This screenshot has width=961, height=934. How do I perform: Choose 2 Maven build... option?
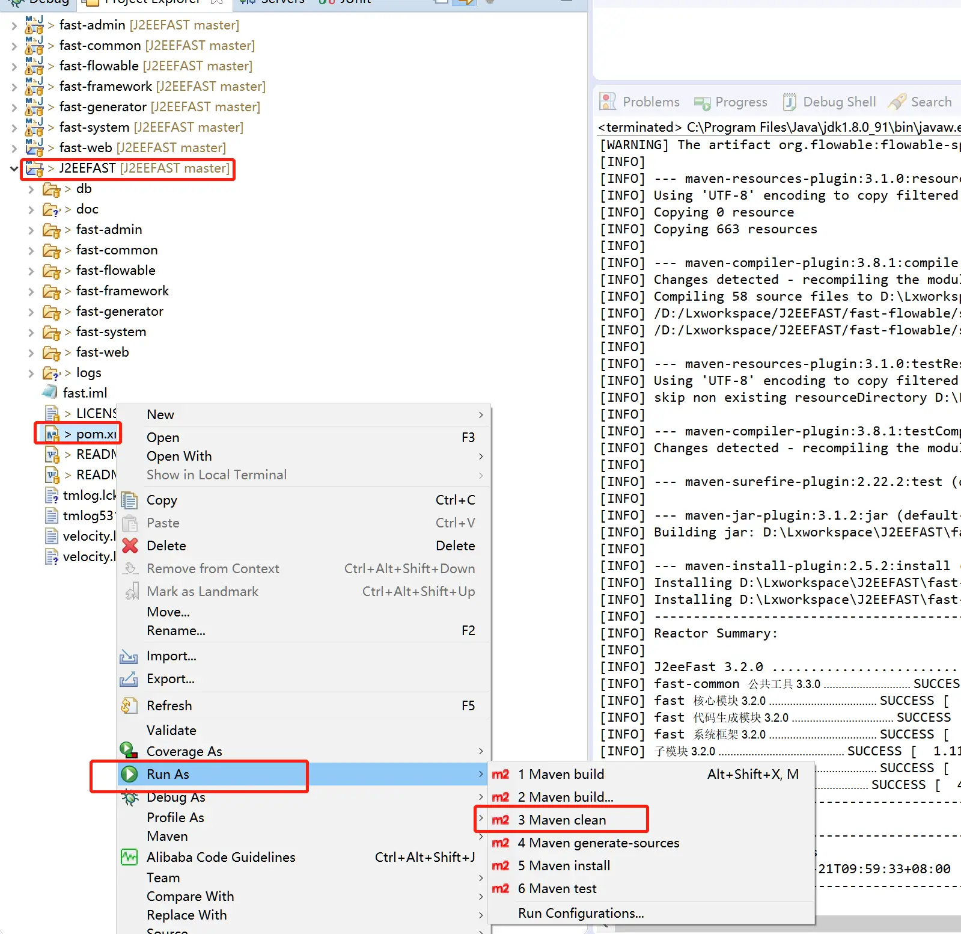tap(651, 797)
